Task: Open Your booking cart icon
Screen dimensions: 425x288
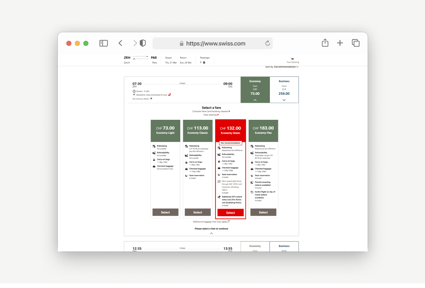Action: pos(292,59)
